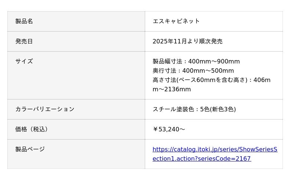Select the 発売日 row label
Screen dimensions: 297x180
(x=24, y=41)
